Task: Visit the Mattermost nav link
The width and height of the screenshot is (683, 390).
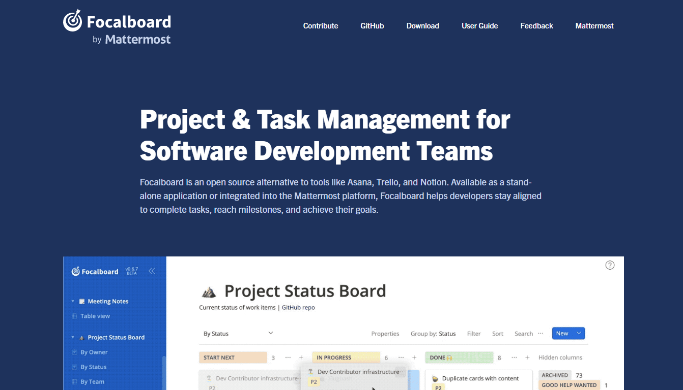Action: tap(594, 26)
